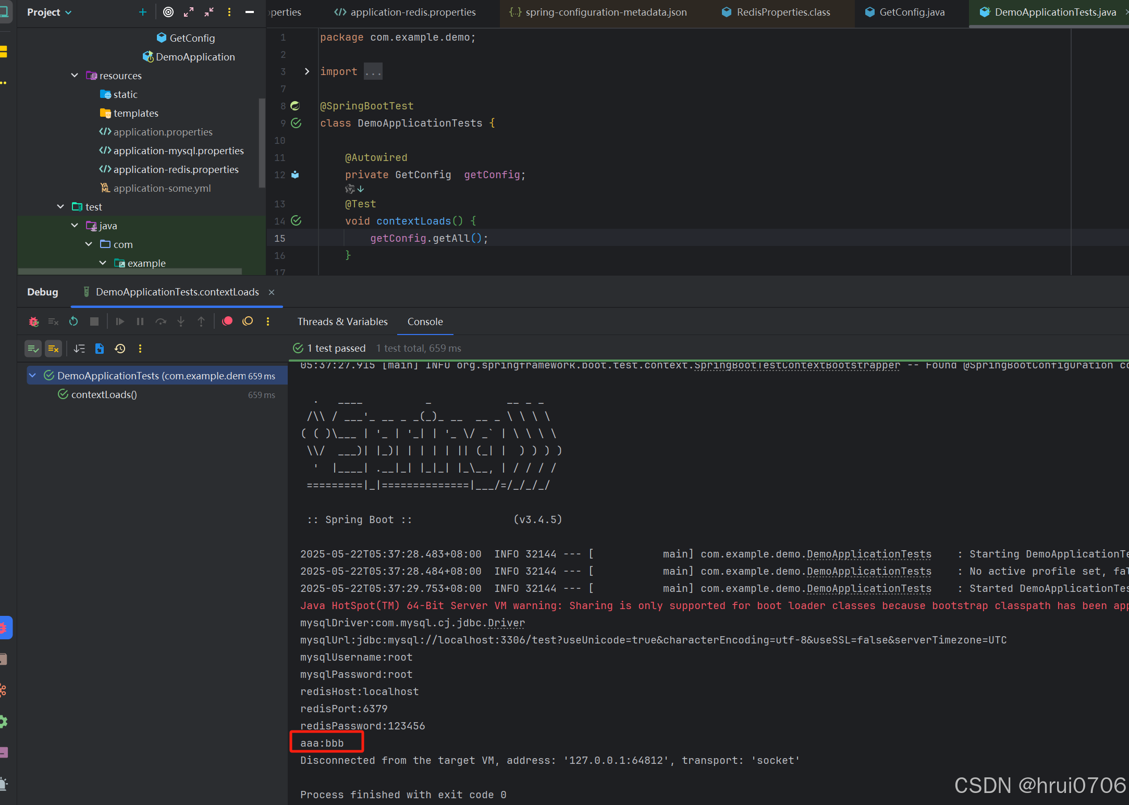Open the test history clock icon
This screenshot has height=805, width=1129.
coord(120,349)
